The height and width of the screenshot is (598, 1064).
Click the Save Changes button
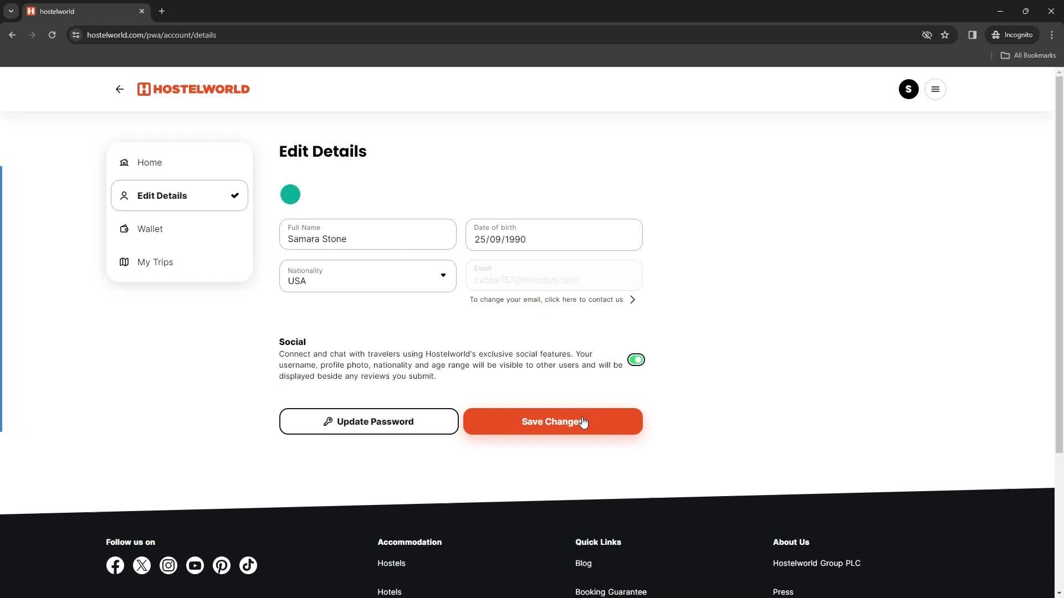(553, 421)
